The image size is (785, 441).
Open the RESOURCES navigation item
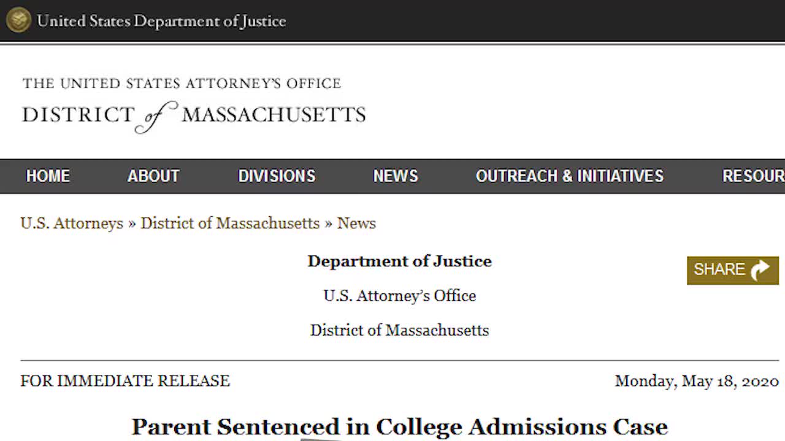click(753, 176)
